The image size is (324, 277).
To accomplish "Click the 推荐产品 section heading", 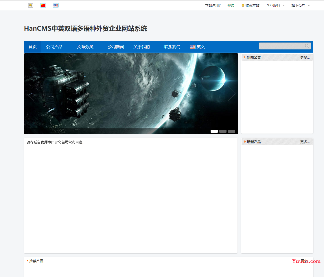I will 36,261.
